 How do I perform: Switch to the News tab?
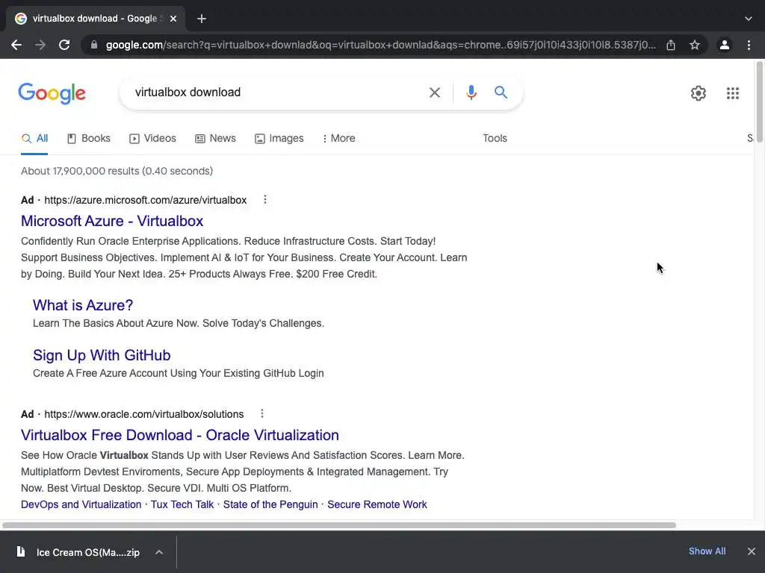tap(215, 138)
